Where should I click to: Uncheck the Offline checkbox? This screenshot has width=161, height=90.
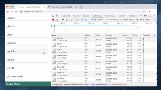point(137,19)
